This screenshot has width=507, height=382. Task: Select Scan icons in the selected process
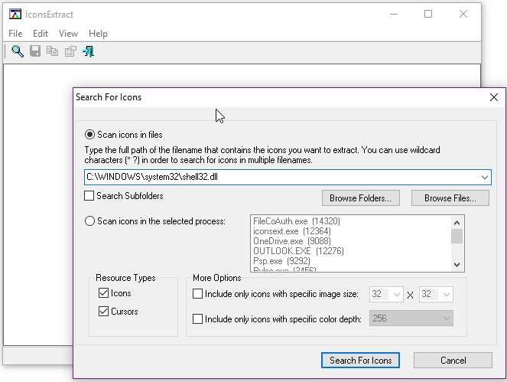click(x=90, y=221)
